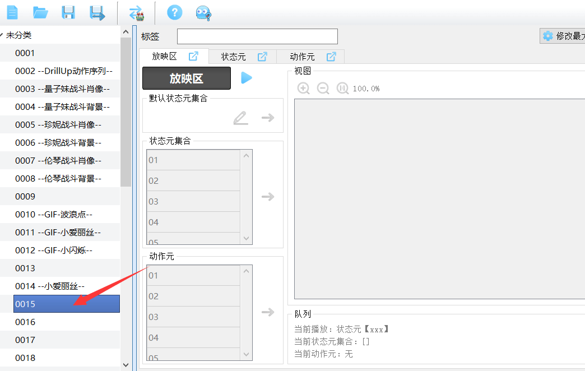The width and height of the screenshot is (585, 371).
Task: Switch to the 动作元 tab
Action: point(302,57)
